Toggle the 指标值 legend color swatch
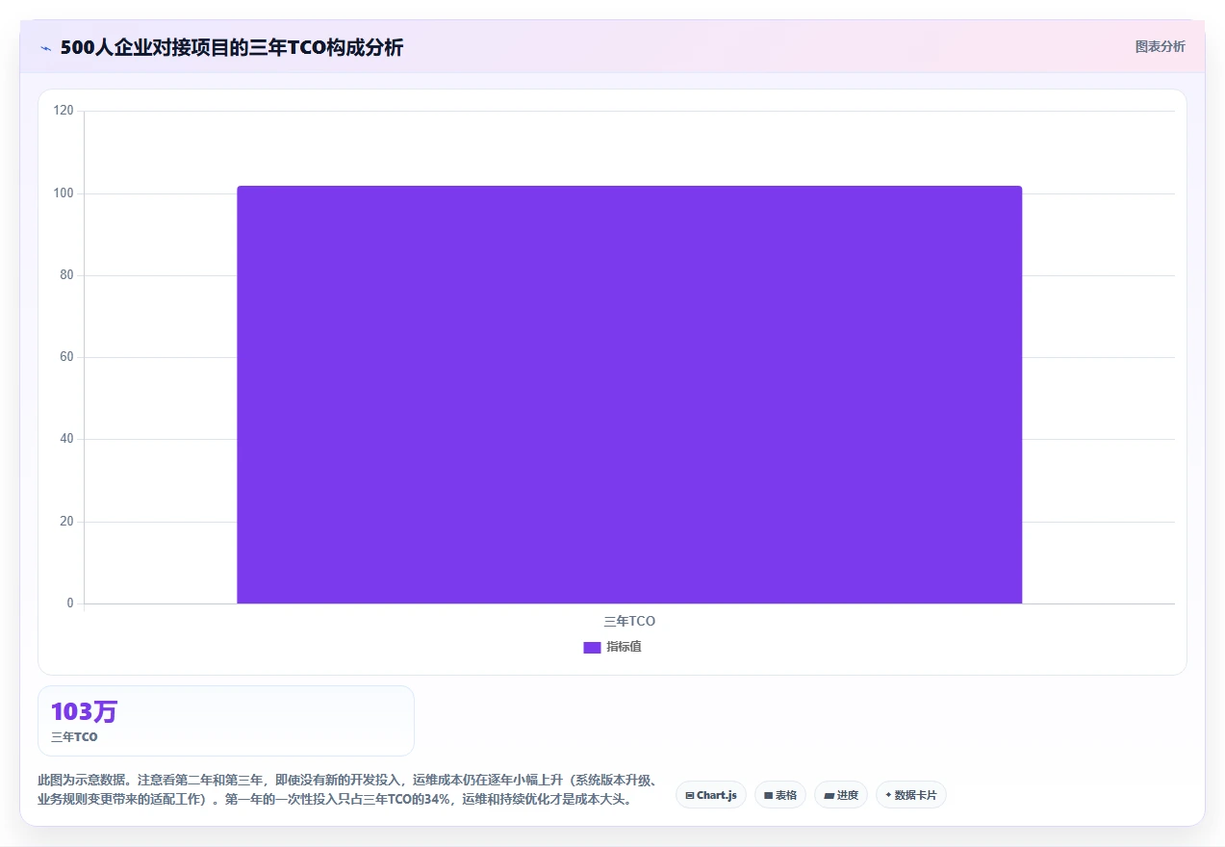1225x847 pixels. [x=592, y=648]
